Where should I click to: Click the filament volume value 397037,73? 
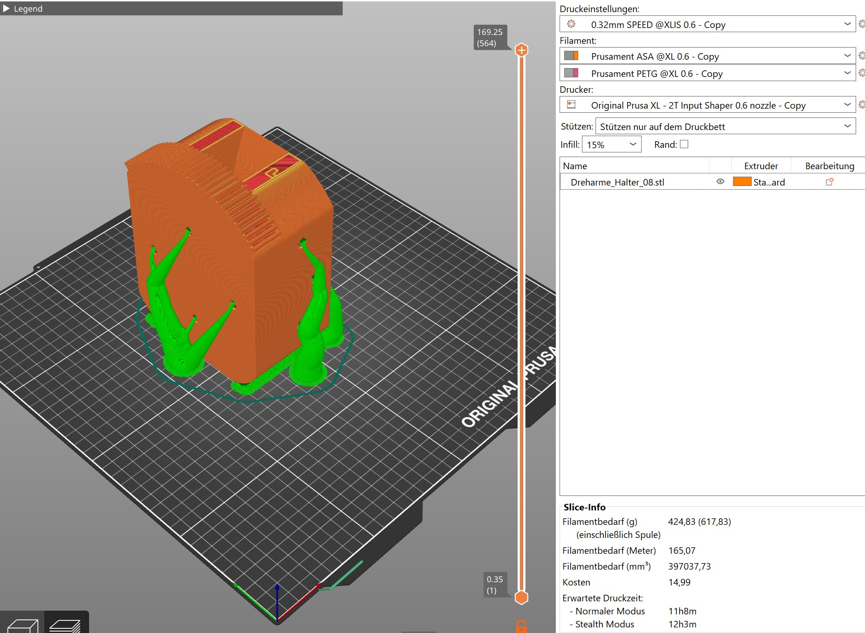pos(689,566)
